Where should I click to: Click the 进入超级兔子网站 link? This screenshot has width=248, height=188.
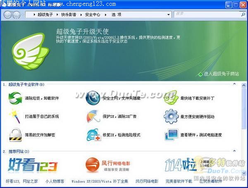tap(221, 74)
